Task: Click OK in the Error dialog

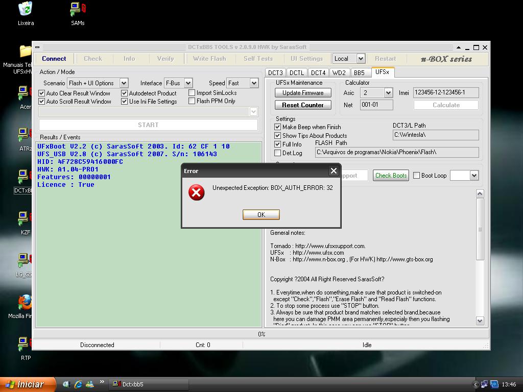Action: [x=261, y=215]
